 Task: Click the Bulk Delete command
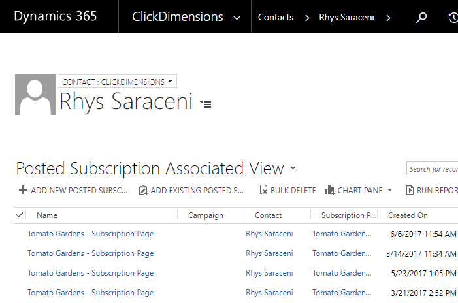click(x=287, y=190)
